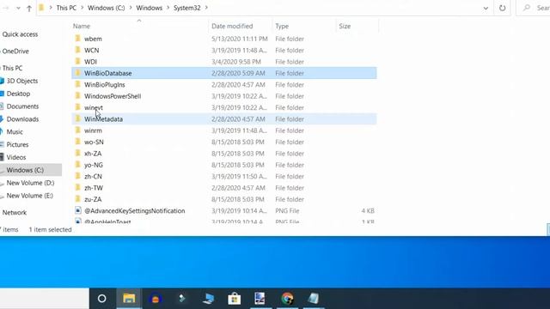Select New Volume (E:) drive
Screen dimensions: 550x309
pyautogui.click(x=29, y=196)
